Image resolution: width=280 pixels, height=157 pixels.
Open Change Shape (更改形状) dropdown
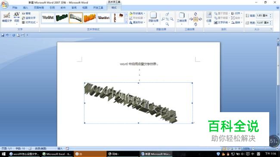(x=137, y=22)
